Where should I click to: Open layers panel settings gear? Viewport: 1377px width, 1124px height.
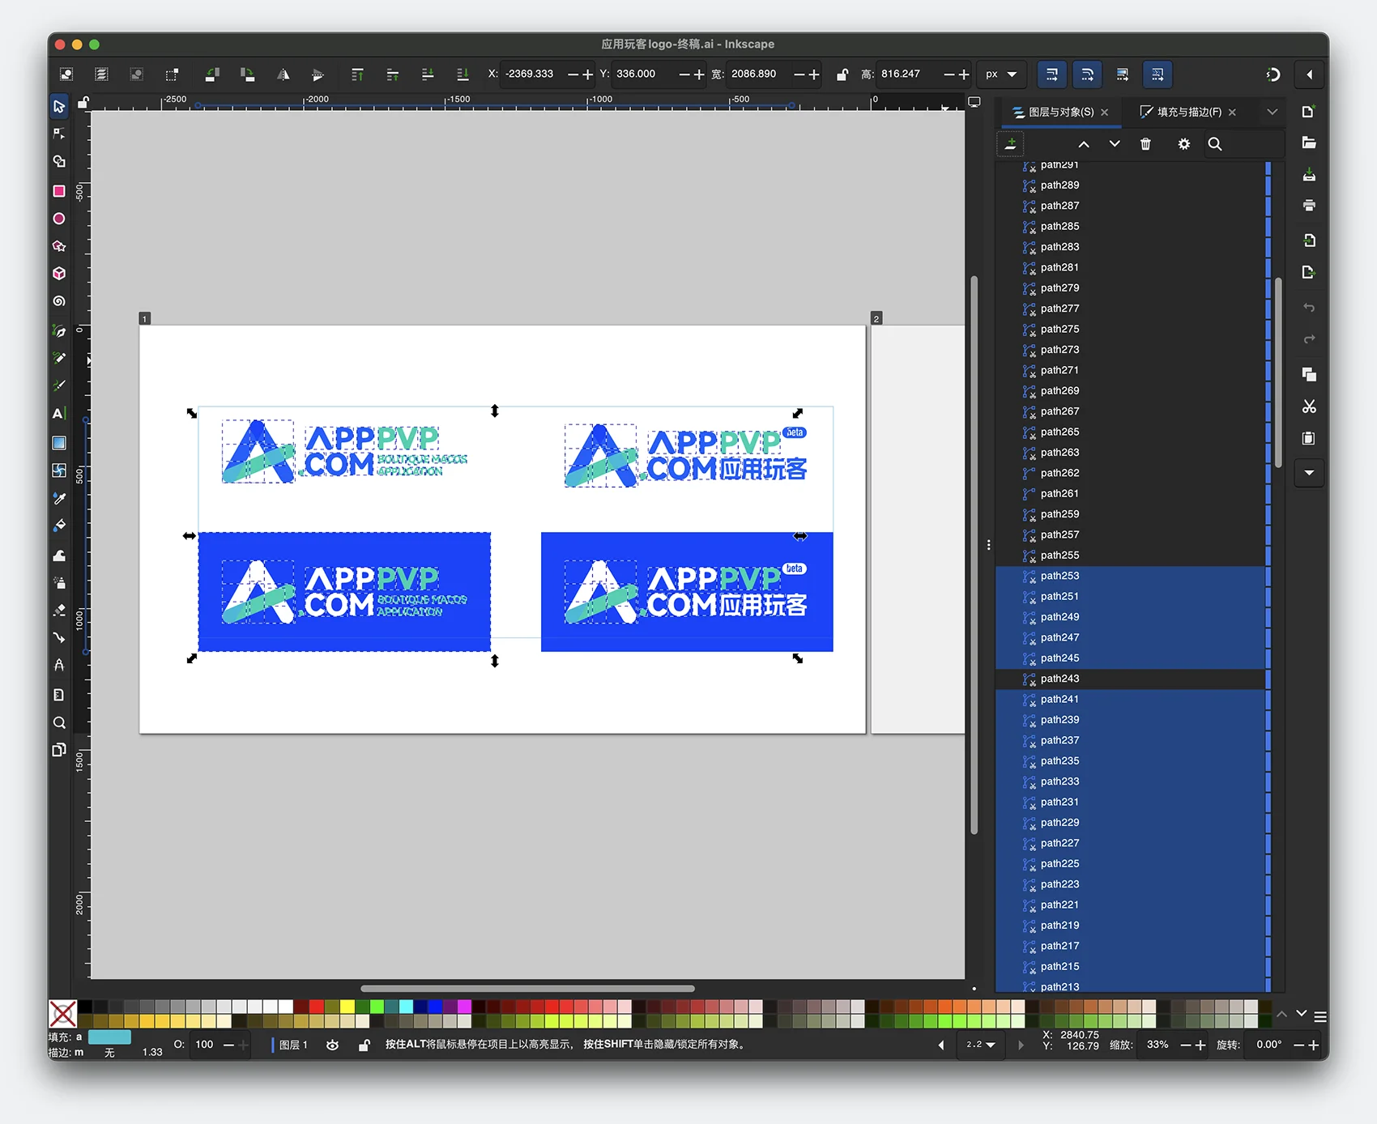[1184, 144]
